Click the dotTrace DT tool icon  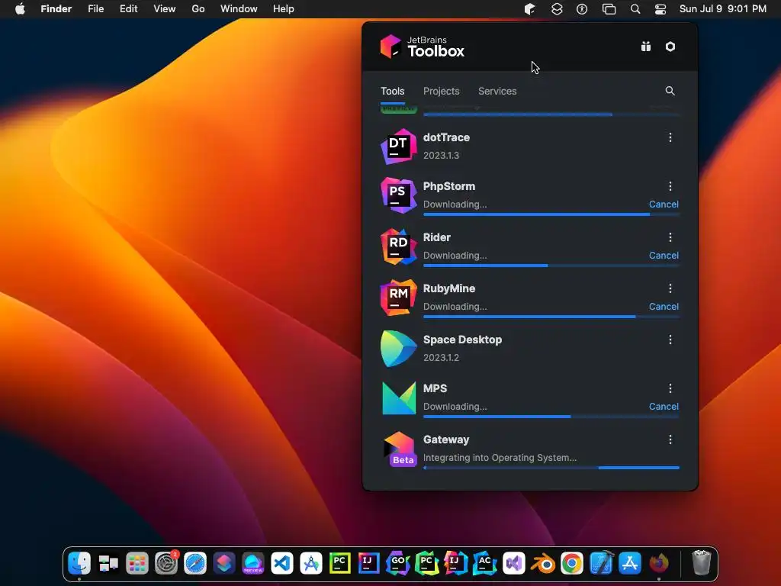point(398,146)
